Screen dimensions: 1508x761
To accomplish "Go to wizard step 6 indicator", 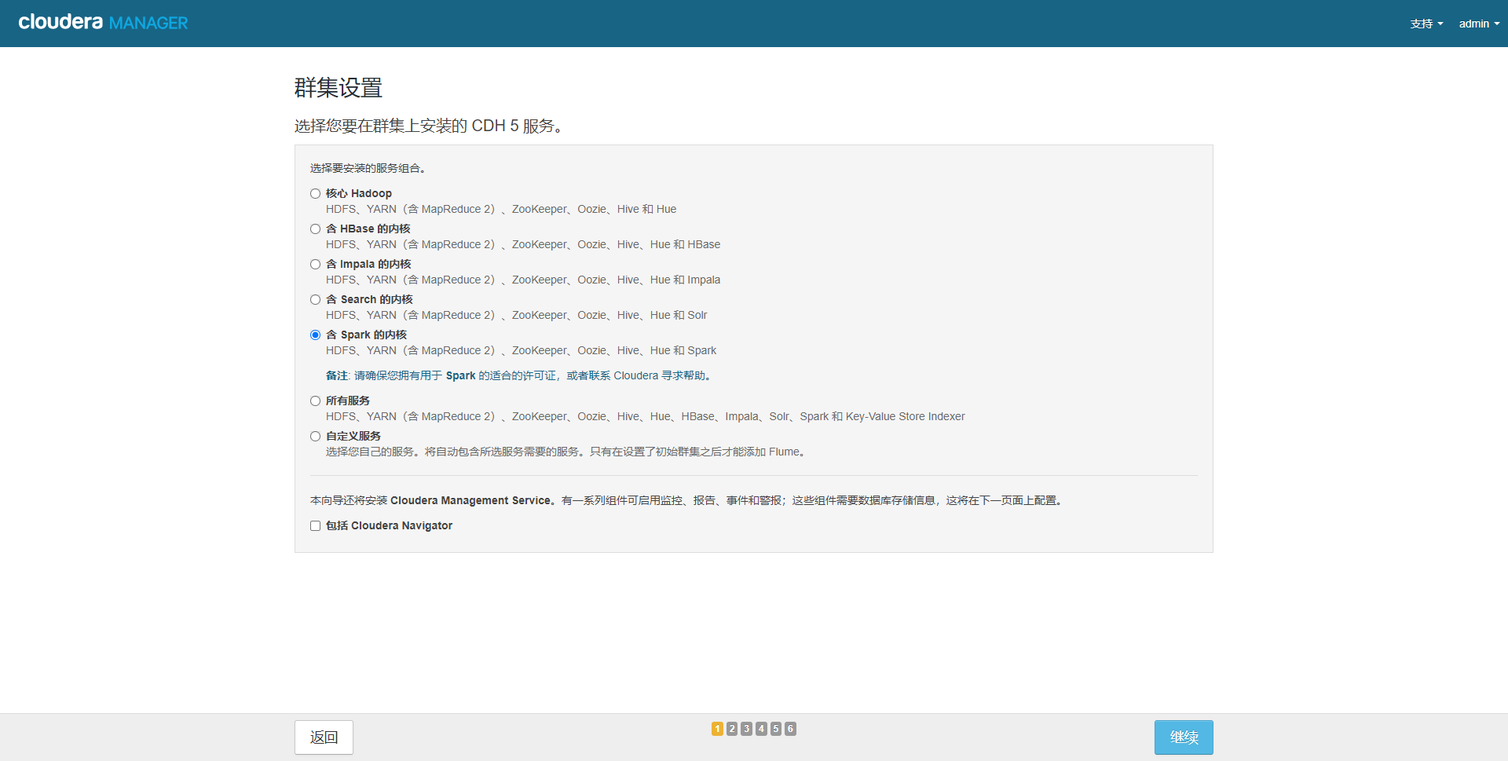I will pos(790,729).
